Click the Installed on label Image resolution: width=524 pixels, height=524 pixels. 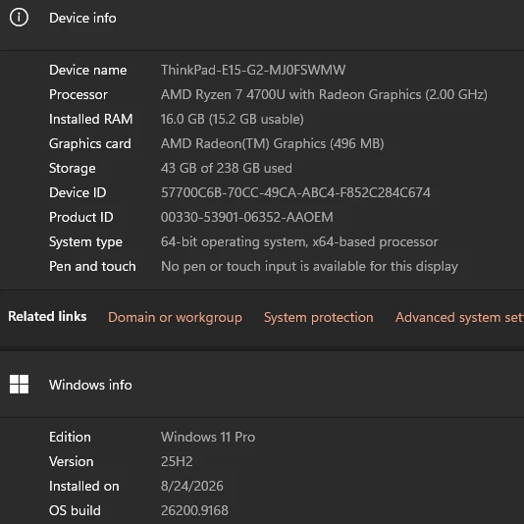83,486
